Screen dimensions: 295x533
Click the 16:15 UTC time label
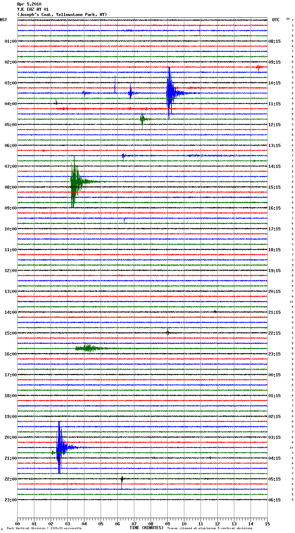pos(275,208)
